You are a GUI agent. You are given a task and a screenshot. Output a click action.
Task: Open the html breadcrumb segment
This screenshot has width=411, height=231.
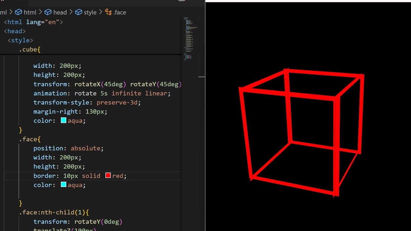(26, 12)
